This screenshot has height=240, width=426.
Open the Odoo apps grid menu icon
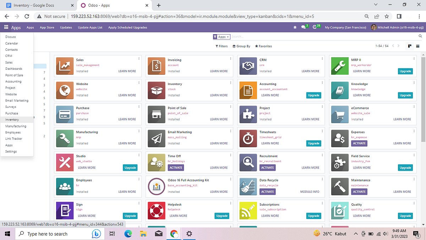[x=6, y=27]
